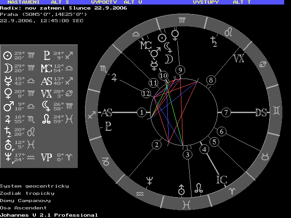Open the NASTAVENI menu
291x218 pixels.
point(20,2)
